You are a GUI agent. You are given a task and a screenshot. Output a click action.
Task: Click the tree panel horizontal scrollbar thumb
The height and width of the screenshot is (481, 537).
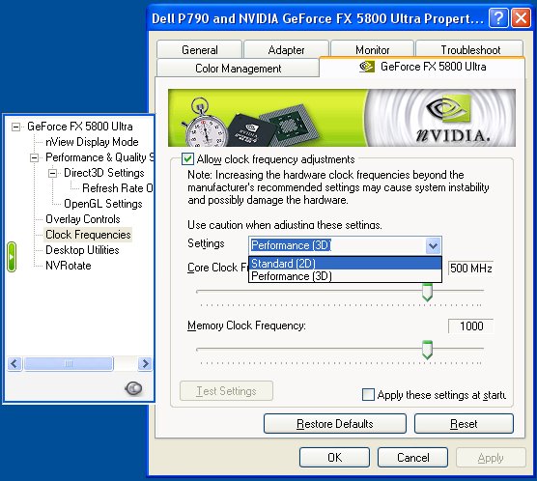pyautogui.click(x=69, y=363)
